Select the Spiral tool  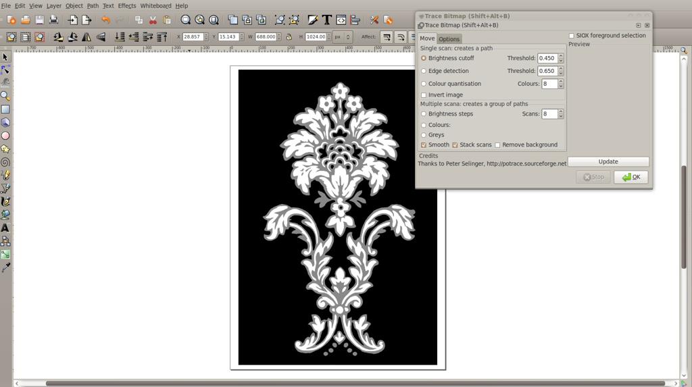tap(5, 162)
